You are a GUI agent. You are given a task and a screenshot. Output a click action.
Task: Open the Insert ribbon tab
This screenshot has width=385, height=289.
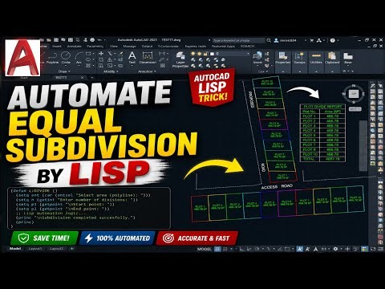click(57, 47)
